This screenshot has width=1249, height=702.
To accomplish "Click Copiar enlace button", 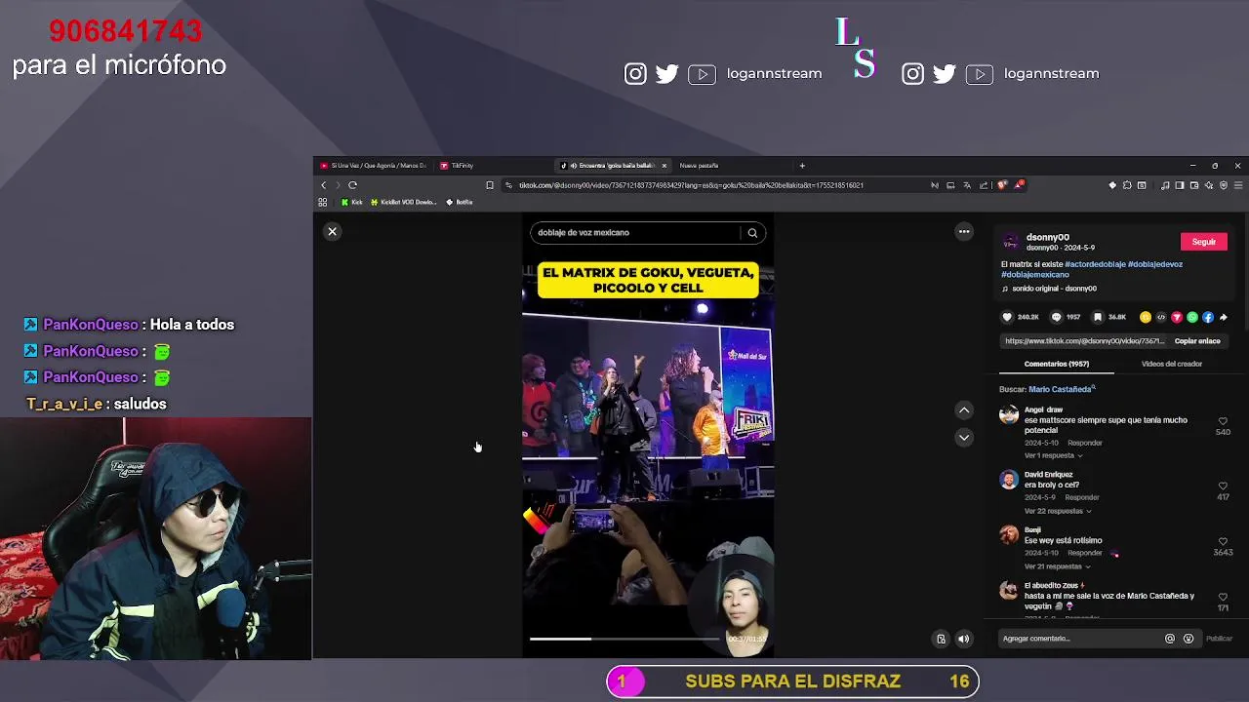I will (1197, 341).
